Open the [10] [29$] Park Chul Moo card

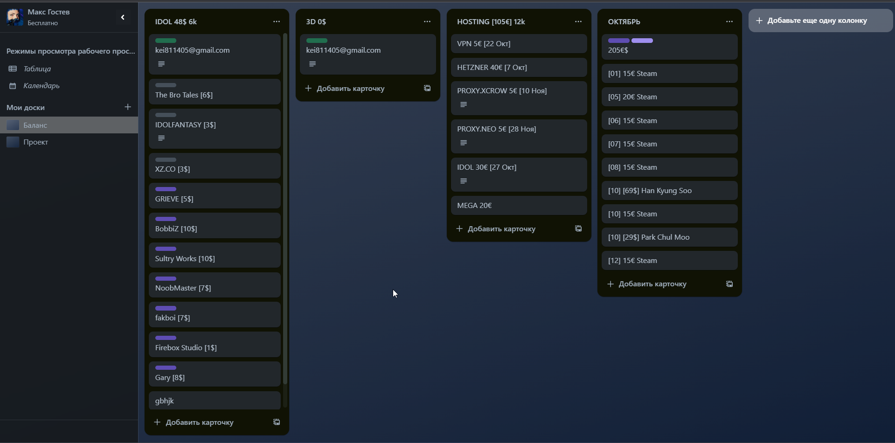(670, 237)
